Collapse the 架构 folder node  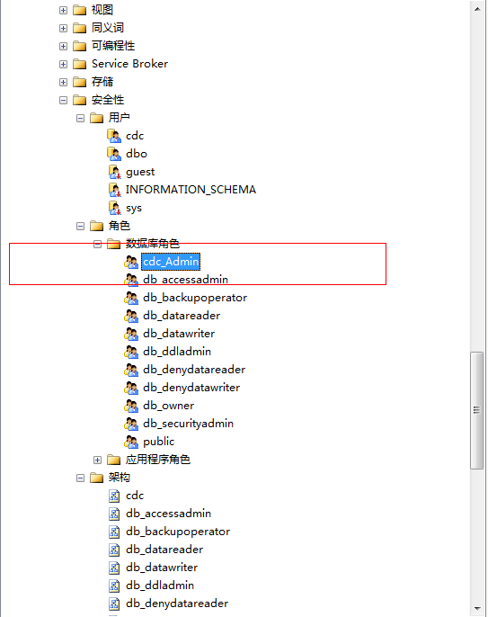point(81,478)
